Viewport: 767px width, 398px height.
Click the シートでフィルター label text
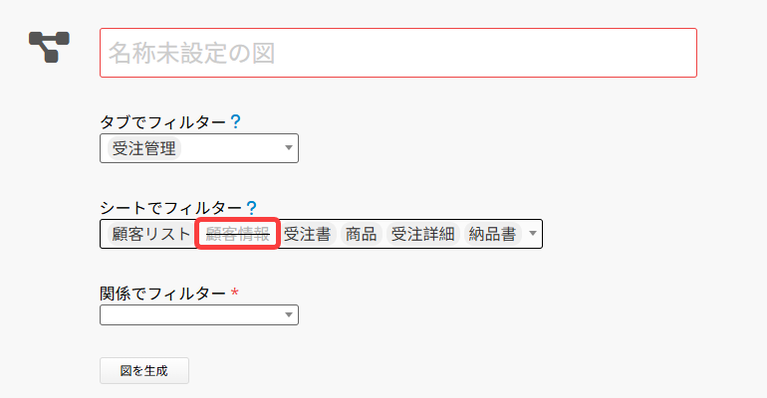170,208
